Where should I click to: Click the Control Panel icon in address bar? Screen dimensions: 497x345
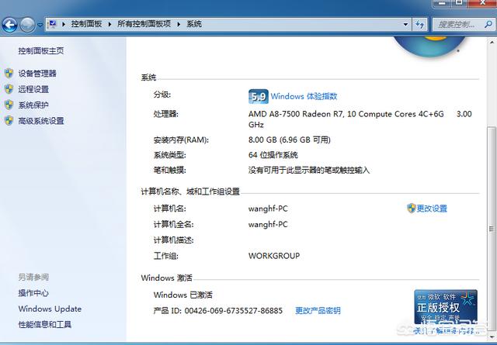[x=53, y=24]
